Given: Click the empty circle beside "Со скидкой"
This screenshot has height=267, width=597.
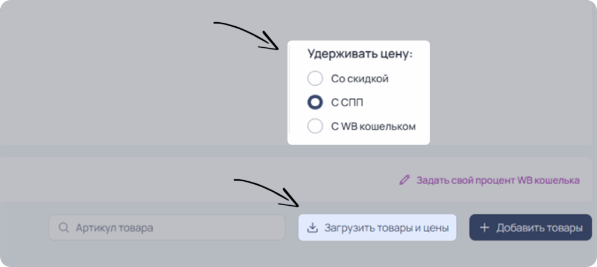Looking at the screenshot, I should pos(315,79).
